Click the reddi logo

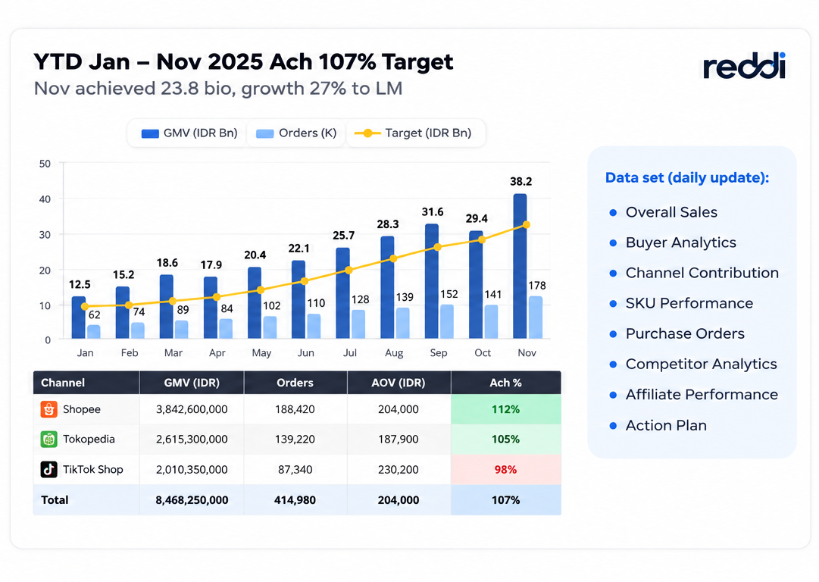pyautogui.click(x=744, y=66)
